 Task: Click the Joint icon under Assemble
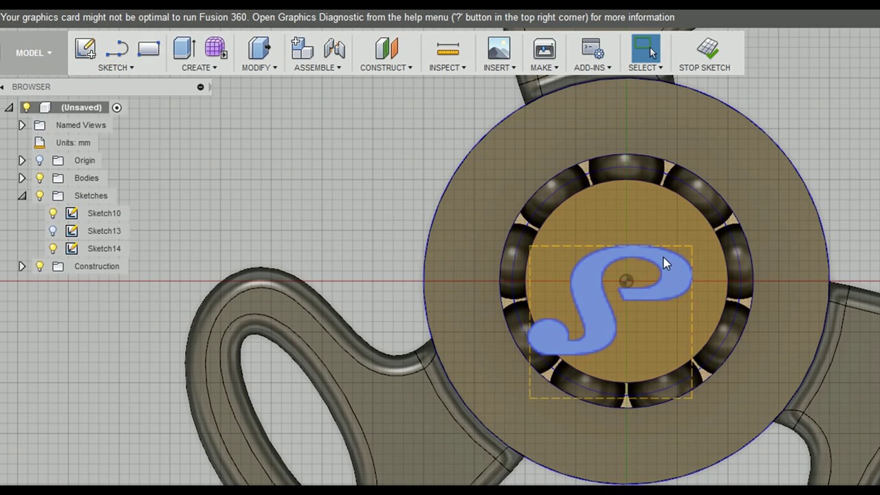[334, 48]
